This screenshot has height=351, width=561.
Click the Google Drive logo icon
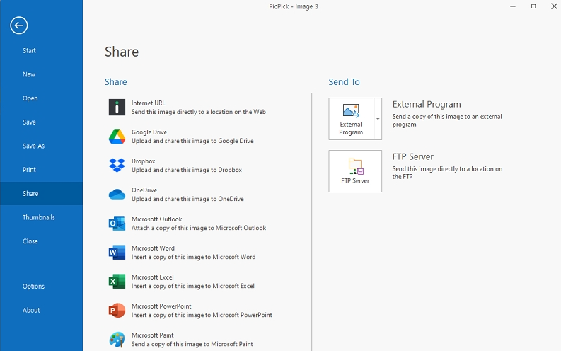117,137
